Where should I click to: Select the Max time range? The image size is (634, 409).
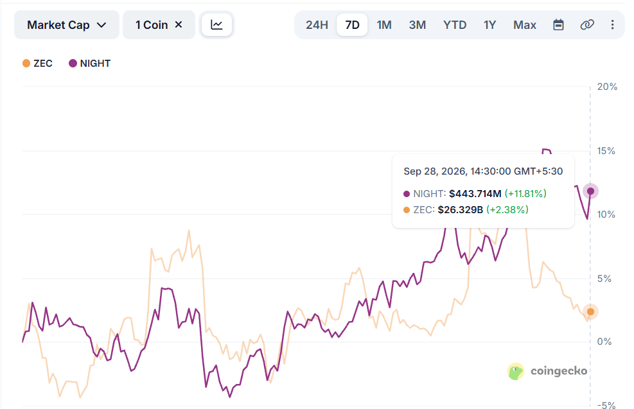pos(524,25)
